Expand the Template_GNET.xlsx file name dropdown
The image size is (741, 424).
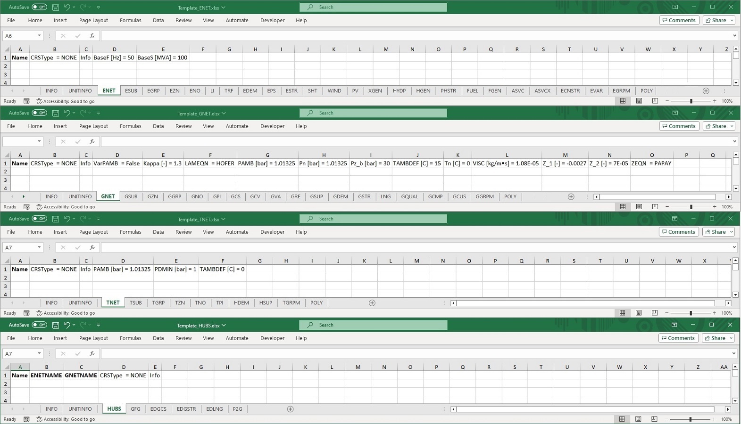click(224, 114)
